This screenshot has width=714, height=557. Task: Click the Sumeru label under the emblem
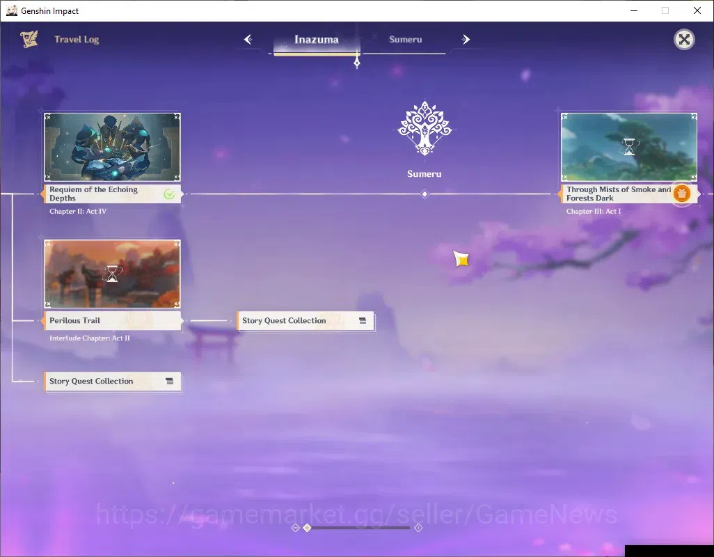[x=425, y=174]
